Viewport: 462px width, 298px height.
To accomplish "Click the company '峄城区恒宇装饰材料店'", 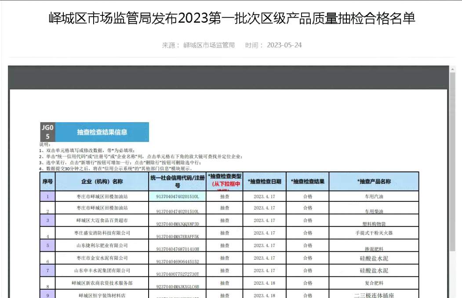I will [x=102, y=295].
